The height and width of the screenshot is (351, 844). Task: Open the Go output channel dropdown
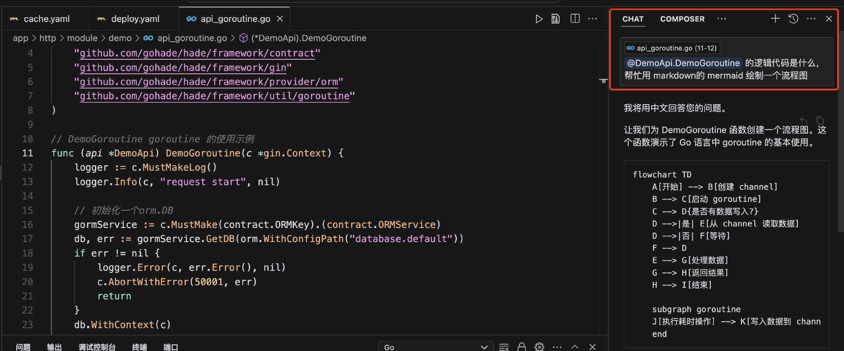tap(435, 347)
